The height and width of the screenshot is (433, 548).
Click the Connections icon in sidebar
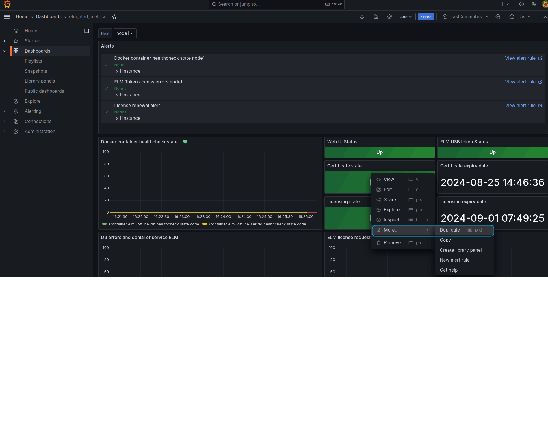16,122
